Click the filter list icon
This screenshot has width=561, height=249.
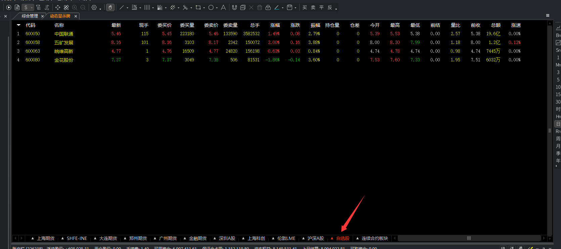tap(38, 7)
